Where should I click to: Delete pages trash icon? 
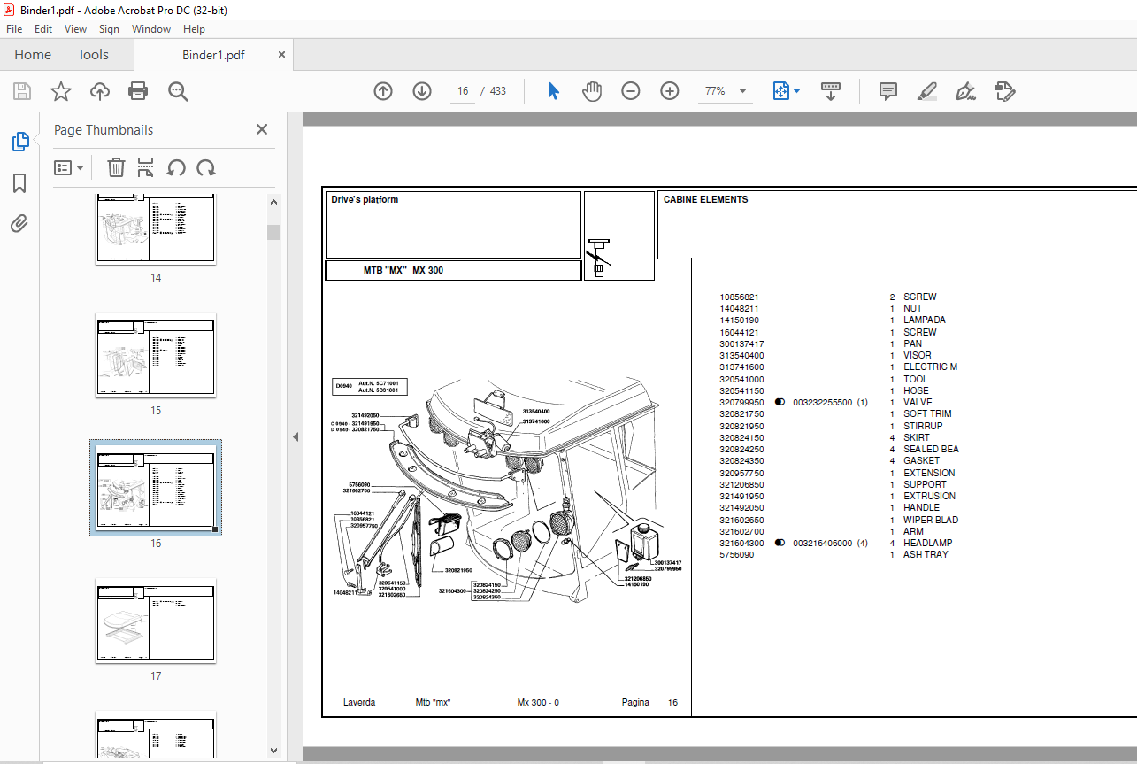click(x=116, y=167)
